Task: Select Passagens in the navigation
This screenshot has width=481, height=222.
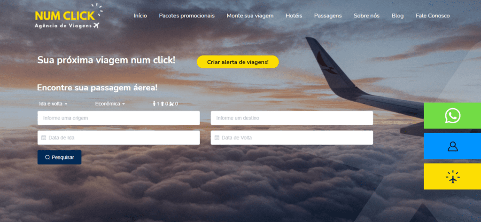Action: 328,16
